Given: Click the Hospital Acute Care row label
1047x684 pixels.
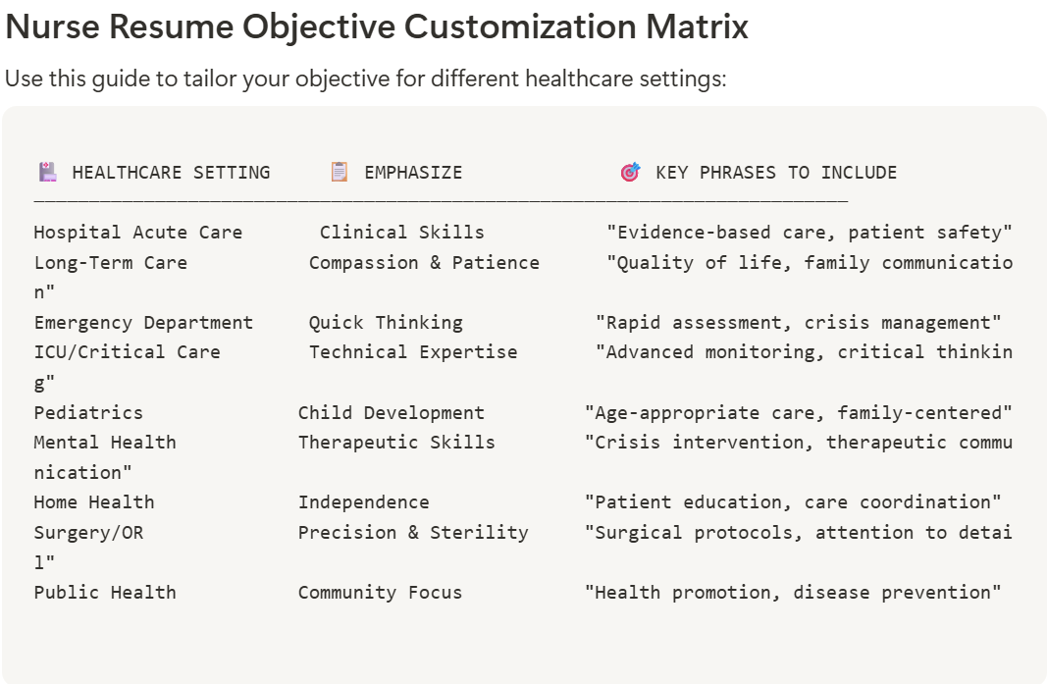Looking at the screenshot, I should click(138, 233).
